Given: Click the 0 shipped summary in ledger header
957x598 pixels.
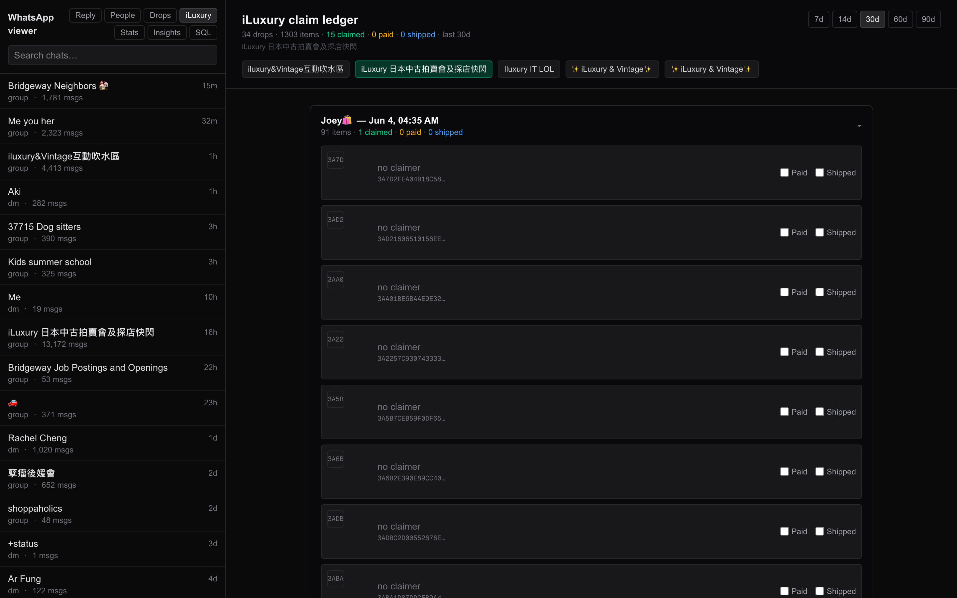Looking at the screenshot, I should click(x=418, y=35).
